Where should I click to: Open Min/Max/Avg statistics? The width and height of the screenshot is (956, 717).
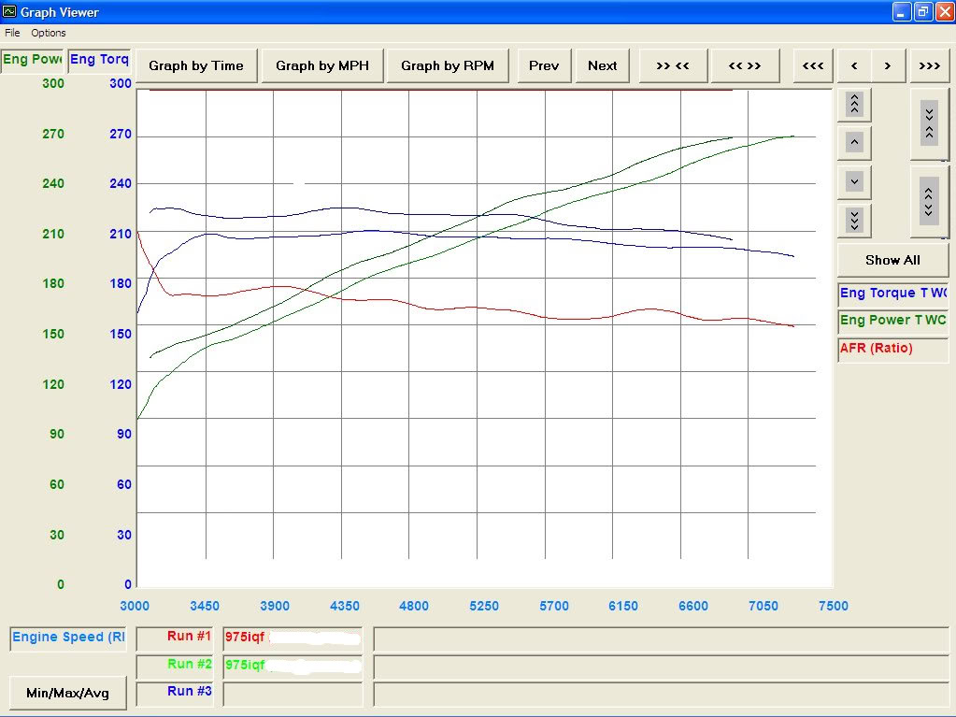(x=66, y=693)
